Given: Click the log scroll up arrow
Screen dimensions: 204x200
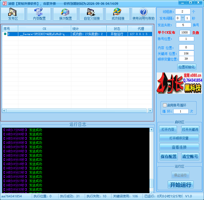Looking at the screenshot, I should coord(151,130).
